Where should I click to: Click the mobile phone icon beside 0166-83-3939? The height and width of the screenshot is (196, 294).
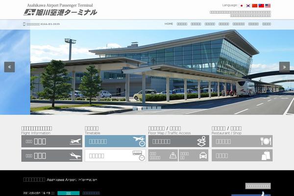tap(24, 24)
